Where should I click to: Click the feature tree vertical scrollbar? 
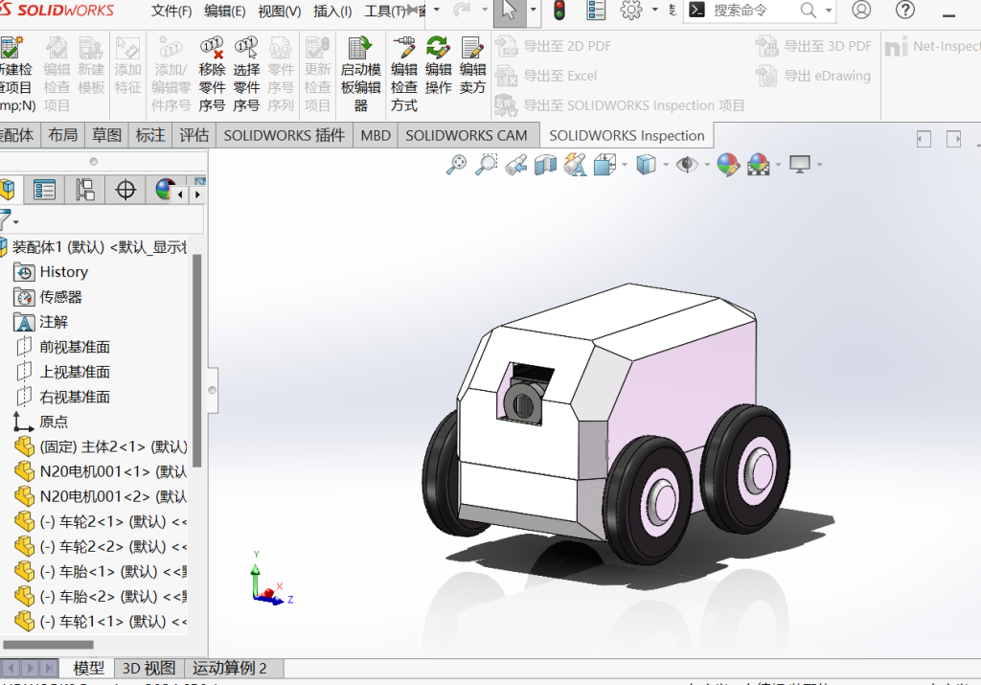[197, 361]
